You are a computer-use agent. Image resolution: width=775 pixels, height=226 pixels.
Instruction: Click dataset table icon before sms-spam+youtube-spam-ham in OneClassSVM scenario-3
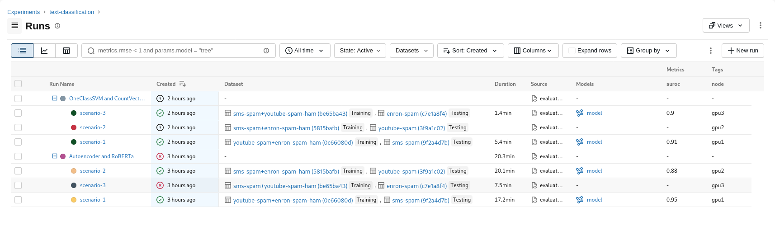[x=228, y=113]
